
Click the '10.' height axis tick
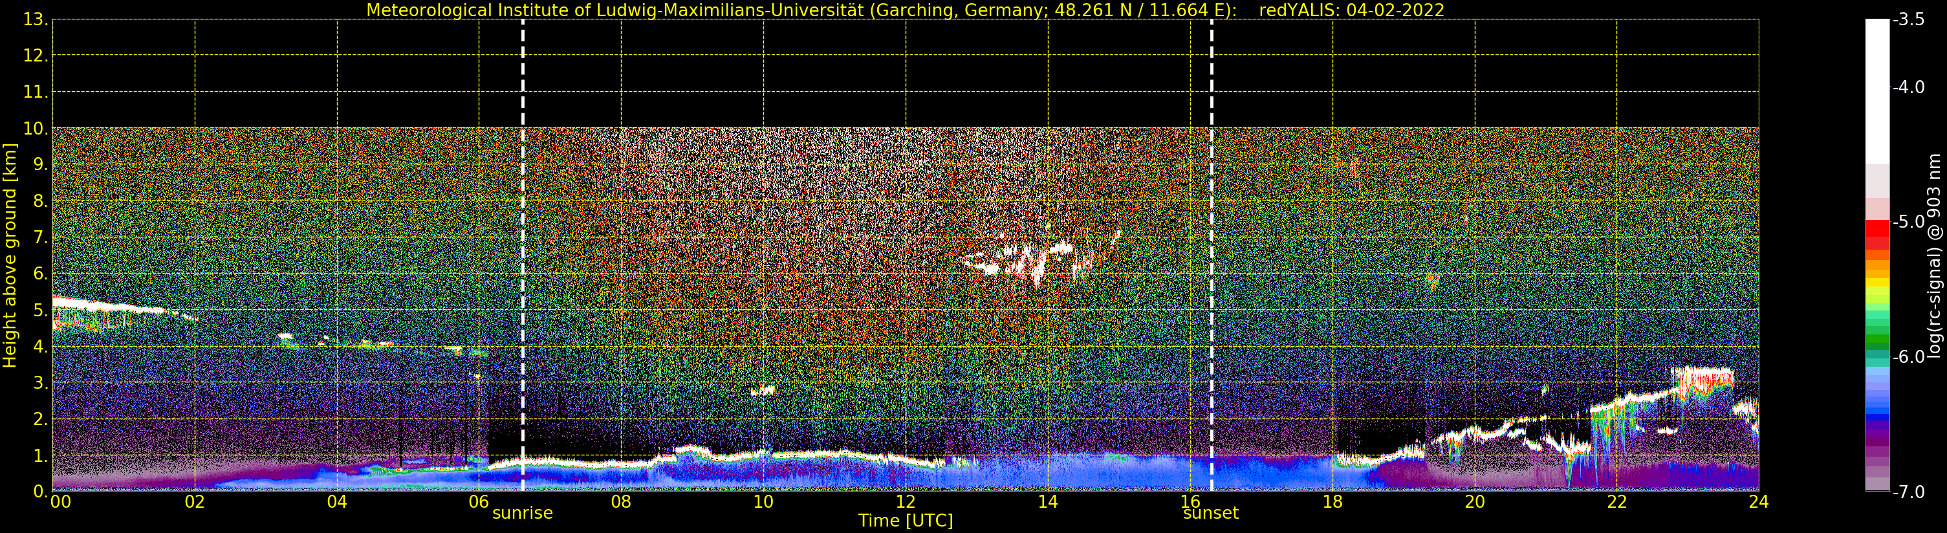point(36,129)
